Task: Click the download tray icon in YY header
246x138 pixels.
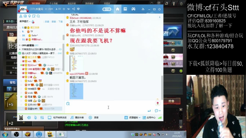Action: [143, 9]
